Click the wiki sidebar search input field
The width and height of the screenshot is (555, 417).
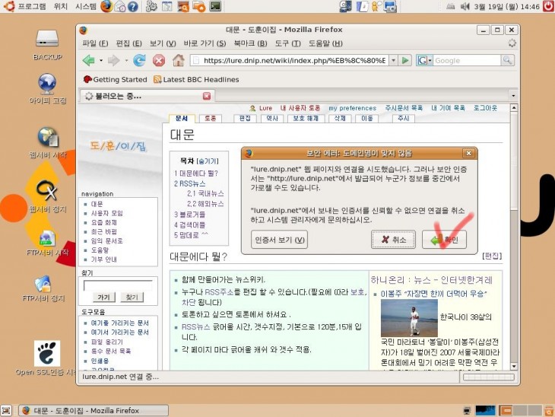click(117, 285)
